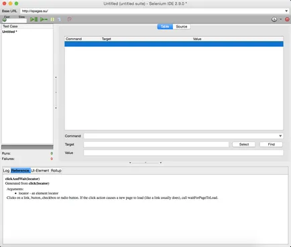Expand the scheduler dropdown arrow

click(281, 19)
